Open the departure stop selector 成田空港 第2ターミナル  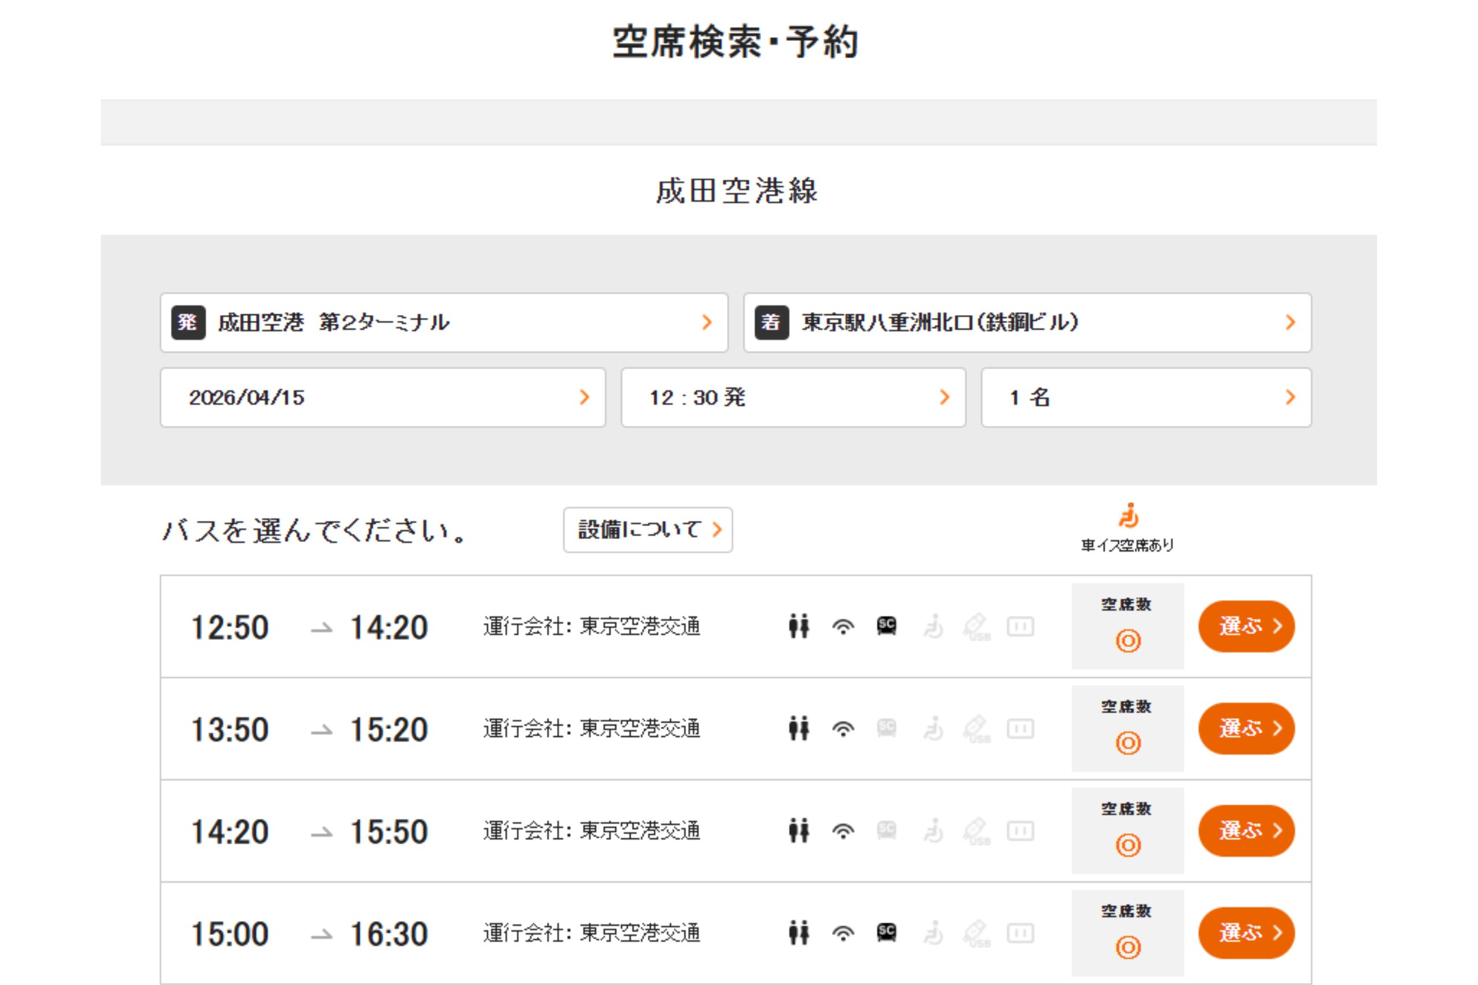coord(443,323)
